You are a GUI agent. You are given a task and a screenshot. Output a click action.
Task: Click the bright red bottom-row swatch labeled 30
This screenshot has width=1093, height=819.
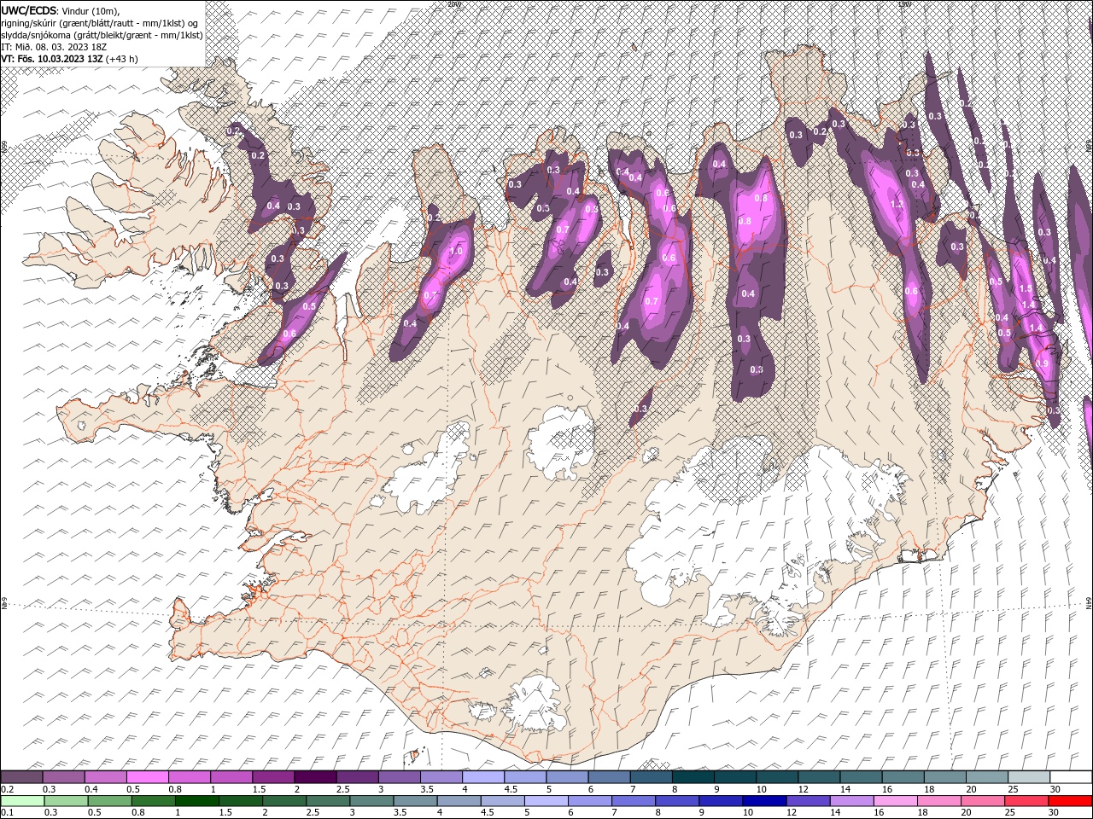click(x=1070, y=801)
